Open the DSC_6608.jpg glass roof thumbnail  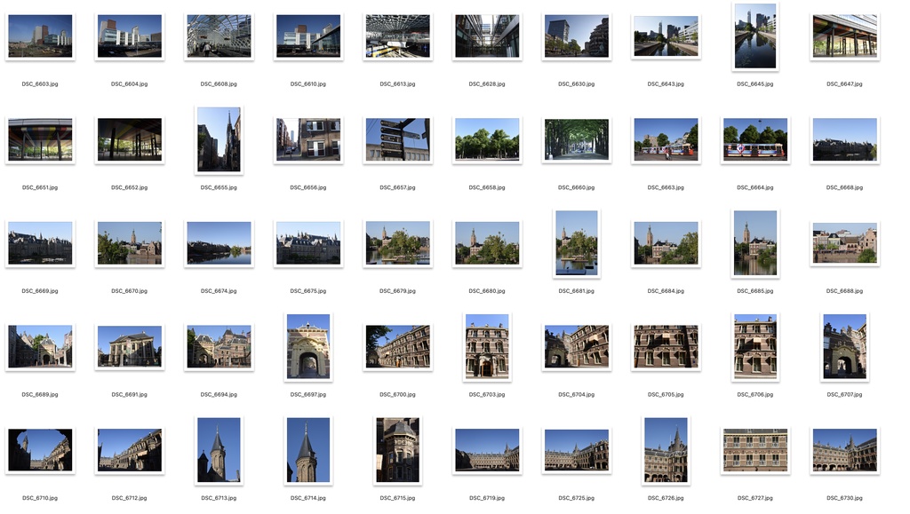pos(219,36)
